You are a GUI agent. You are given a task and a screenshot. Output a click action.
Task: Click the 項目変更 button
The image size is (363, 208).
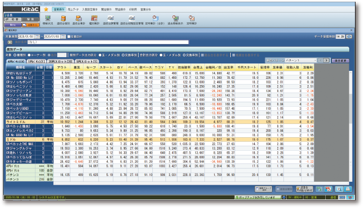(x=341, y=61)
